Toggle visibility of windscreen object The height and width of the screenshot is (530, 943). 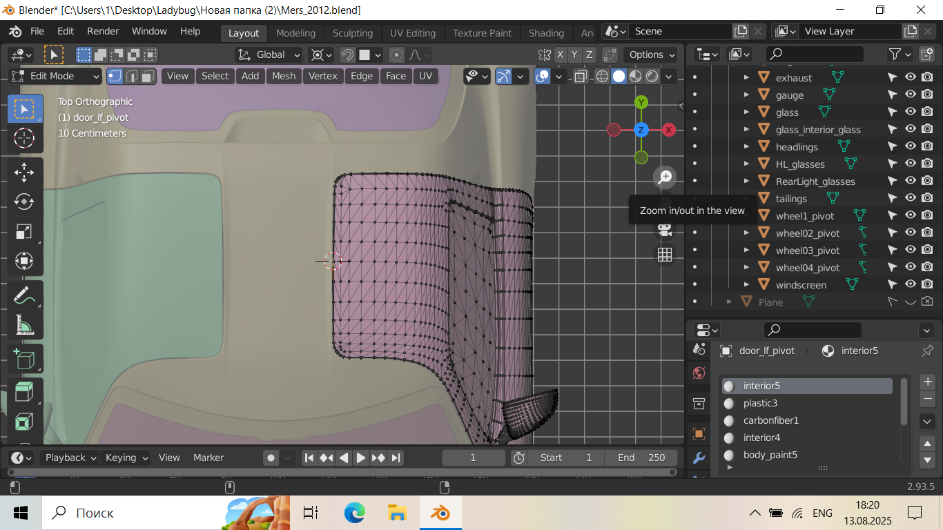pyautogui.click(x=911, y=284)
